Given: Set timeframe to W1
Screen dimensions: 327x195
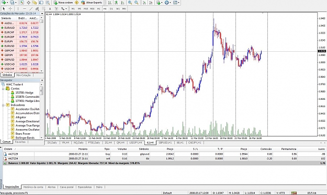Looking at the screenshot, I should point(118,8).
